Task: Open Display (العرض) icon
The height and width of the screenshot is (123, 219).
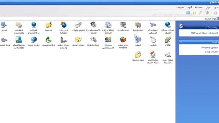Action: click(4, 25)
